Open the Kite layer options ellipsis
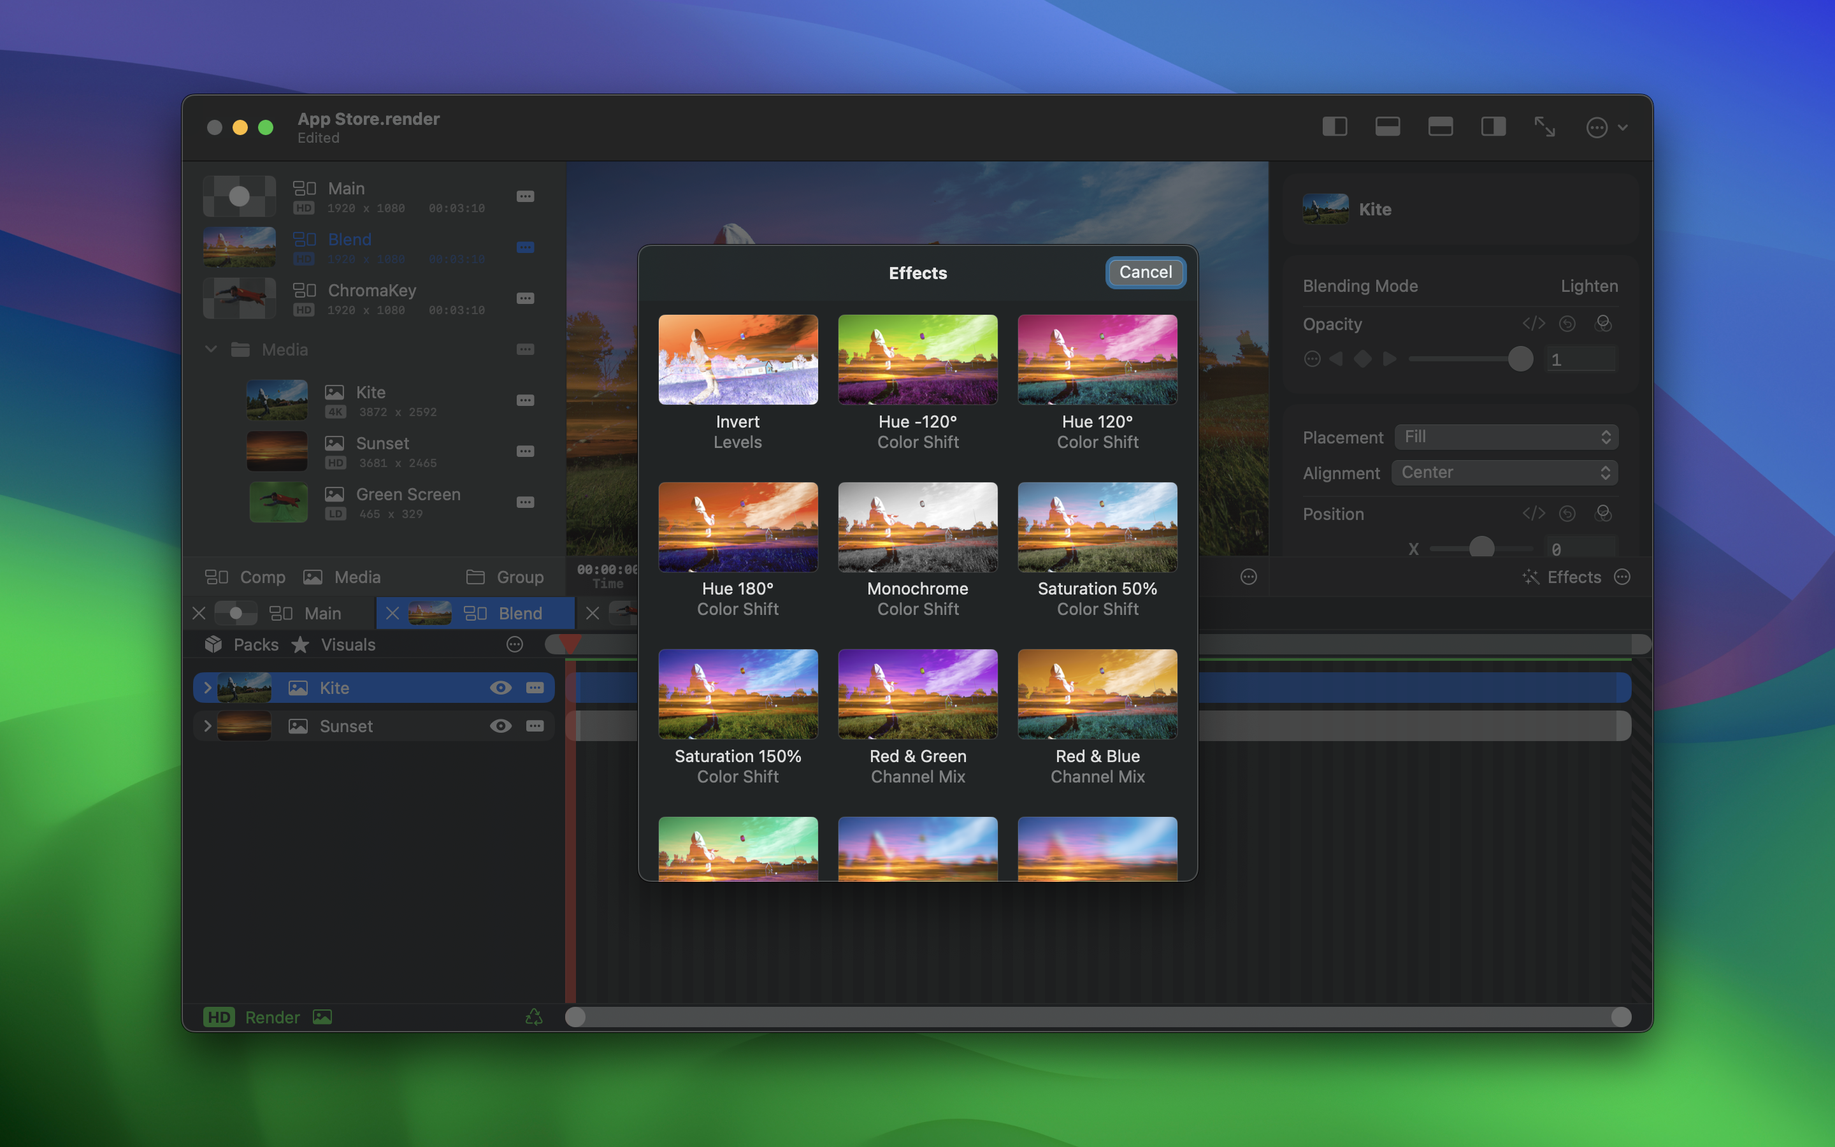 (x=535, y=688)
